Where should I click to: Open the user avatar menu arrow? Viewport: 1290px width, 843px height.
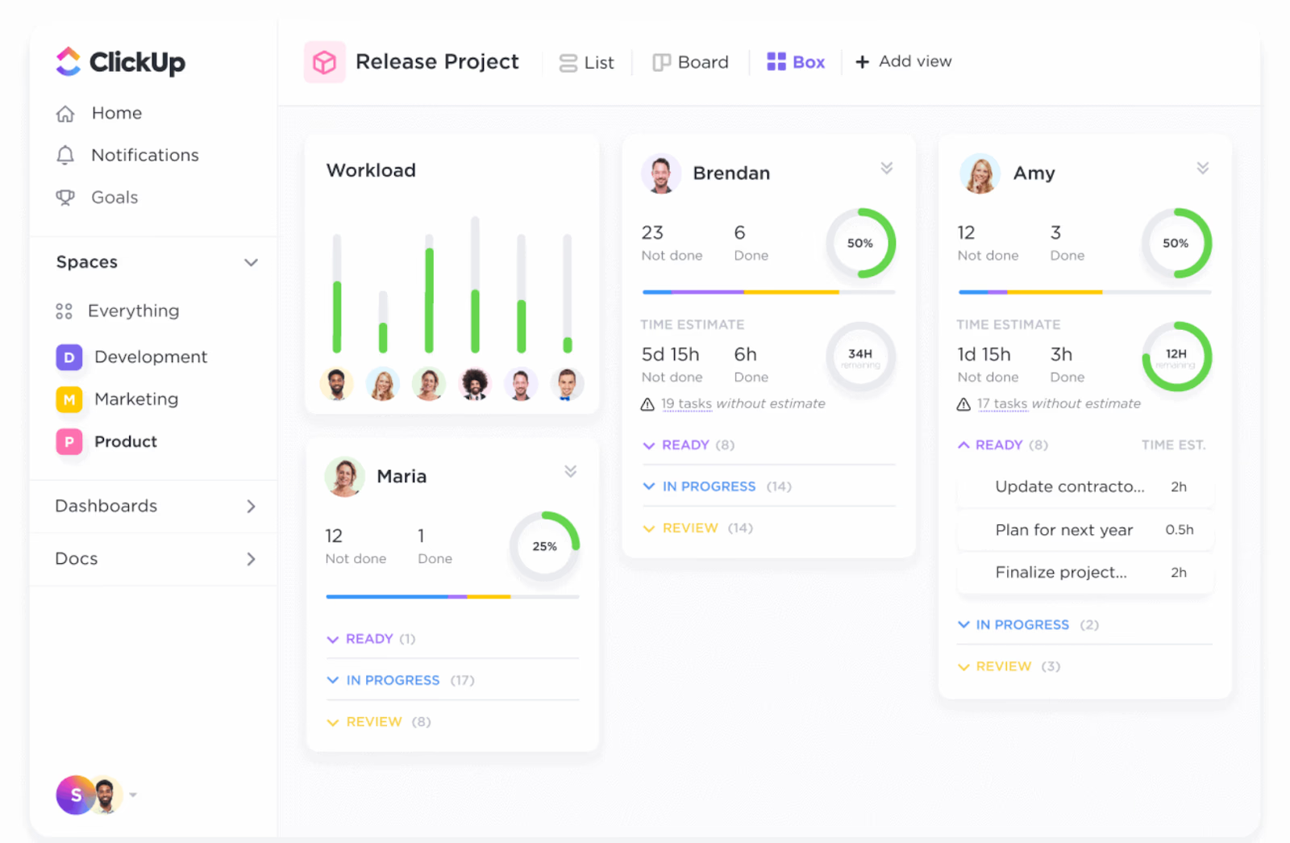133,795
